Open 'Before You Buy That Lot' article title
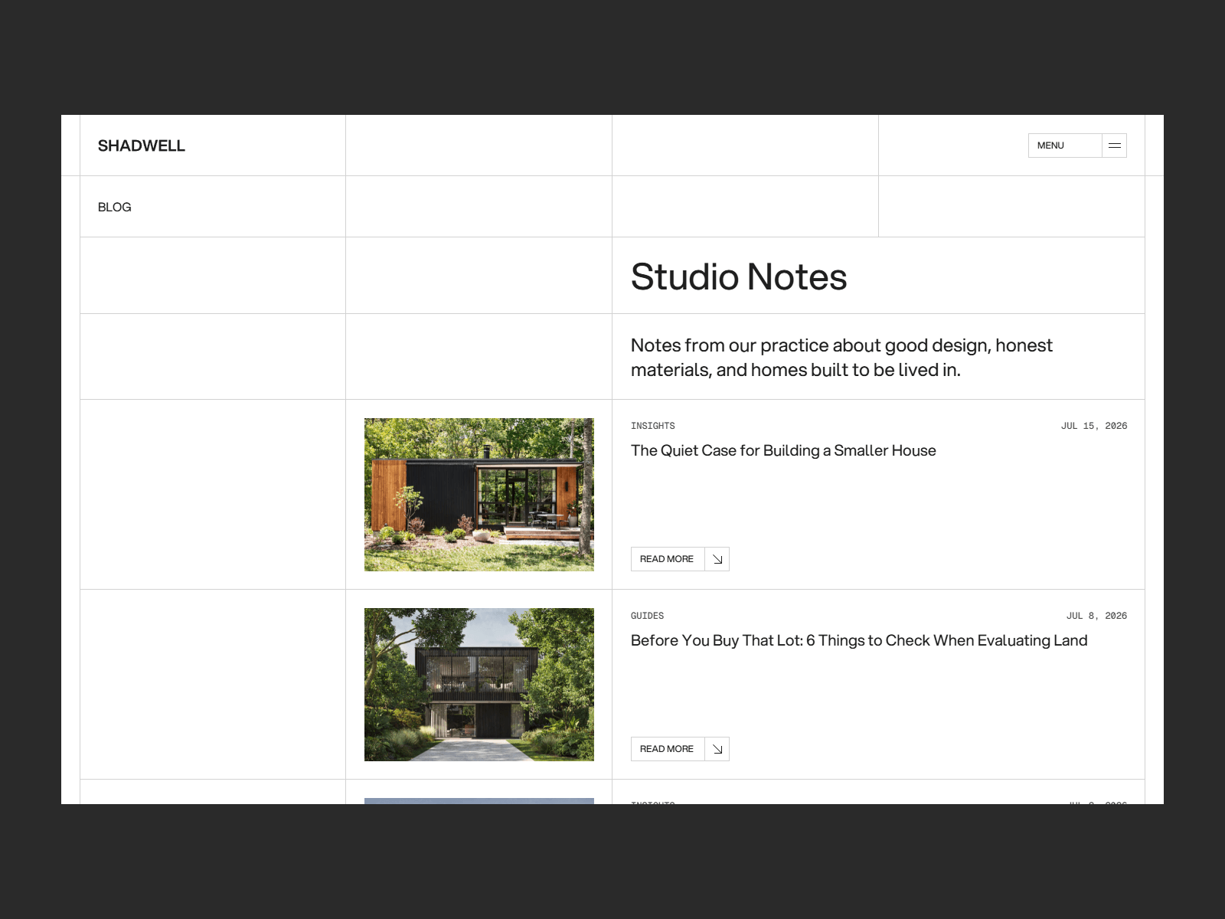 click(859, 640)
